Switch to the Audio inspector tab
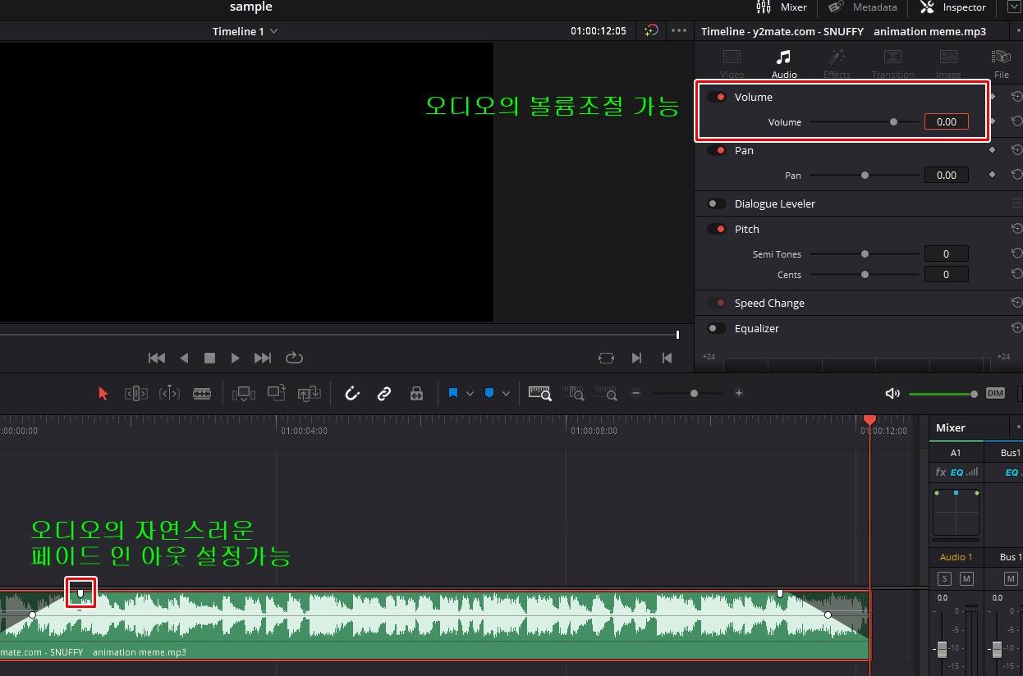Screen dimensions: 1023x676 (x=784, y=63)
